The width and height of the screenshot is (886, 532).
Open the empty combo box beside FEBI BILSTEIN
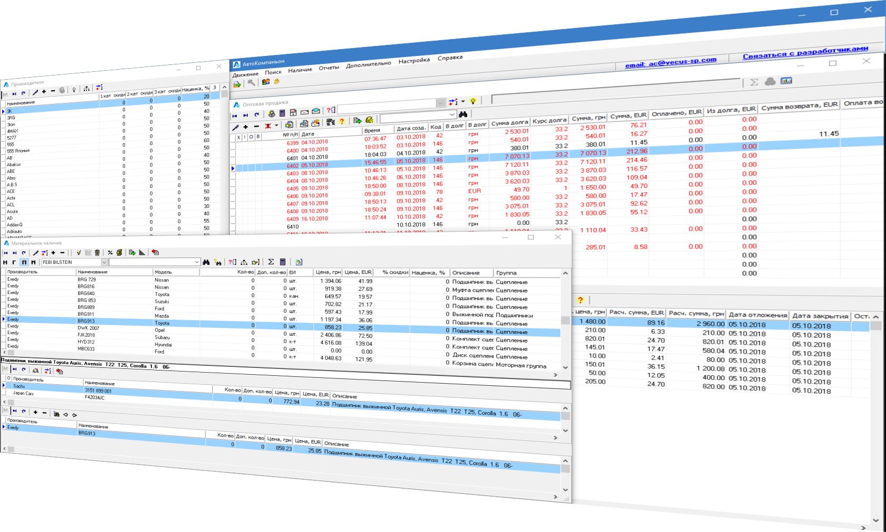197,262
